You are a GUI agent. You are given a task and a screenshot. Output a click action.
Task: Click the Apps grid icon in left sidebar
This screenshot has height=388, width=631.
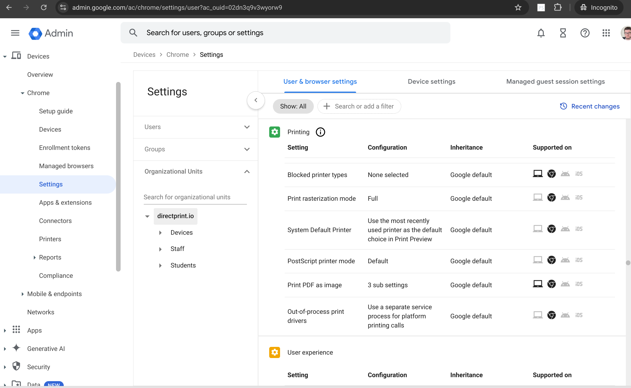click(16, 329)
